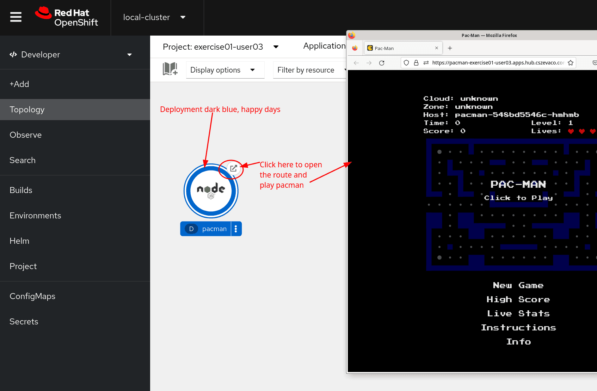Select the node.js pacman deployment circle
This screenshot has width=597, height=391.
(x=211, y=191)
